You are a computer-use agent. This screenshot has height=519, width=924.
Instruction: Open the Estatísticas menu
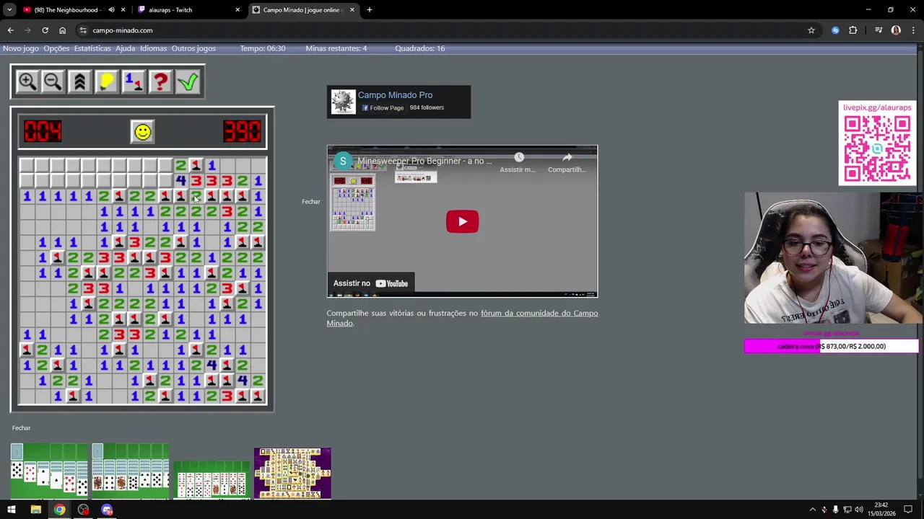click(x=92, y=48)
